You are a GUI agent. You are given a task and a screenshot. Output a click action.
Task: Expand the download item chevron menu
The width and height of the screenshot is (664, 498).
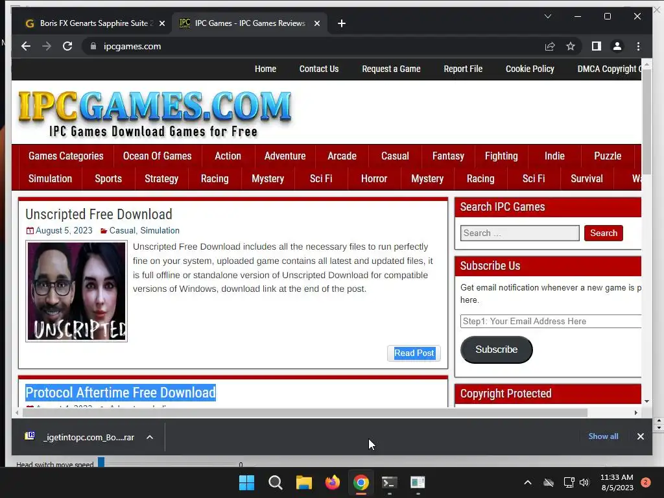pyautogui.click(x=150, y=437)
